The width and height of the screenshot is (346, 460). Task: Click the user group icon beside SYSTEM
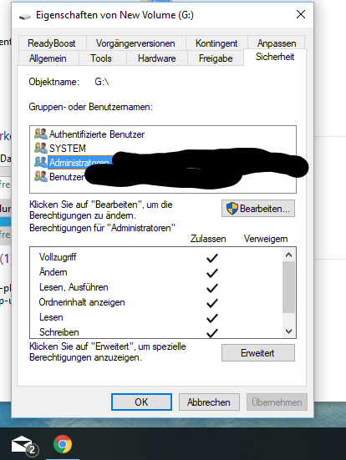coord(40,148)
